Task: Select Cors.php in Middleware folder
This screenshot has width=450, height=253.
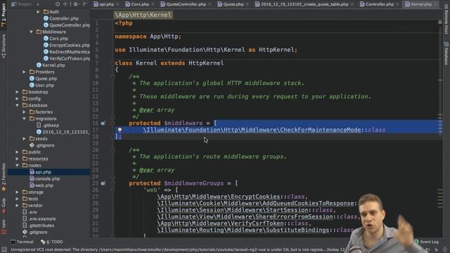Action: [x=56, y=39]
